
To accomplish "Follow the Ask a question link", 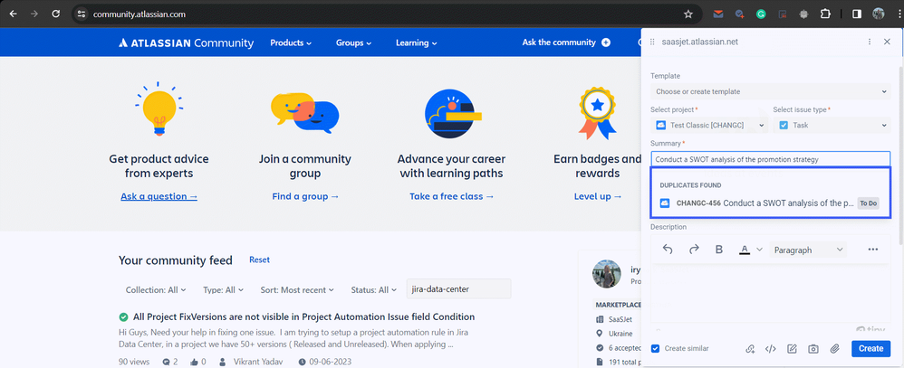I will pos(159,196).
